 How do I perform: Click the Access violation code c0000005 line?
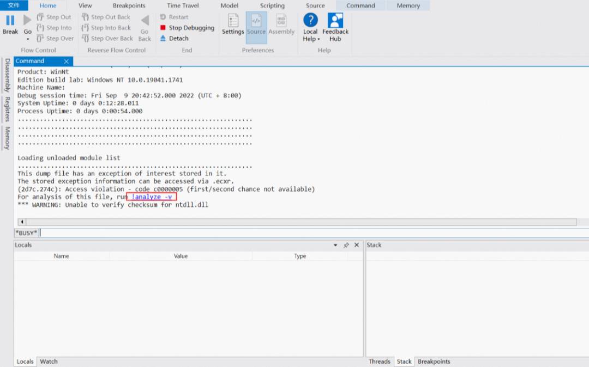click(166, 189)
